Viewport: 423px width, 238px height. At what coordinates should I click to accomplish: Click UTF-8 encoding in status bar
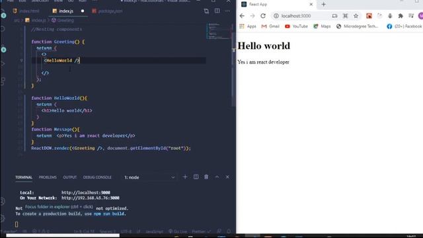tap(126, 231)
